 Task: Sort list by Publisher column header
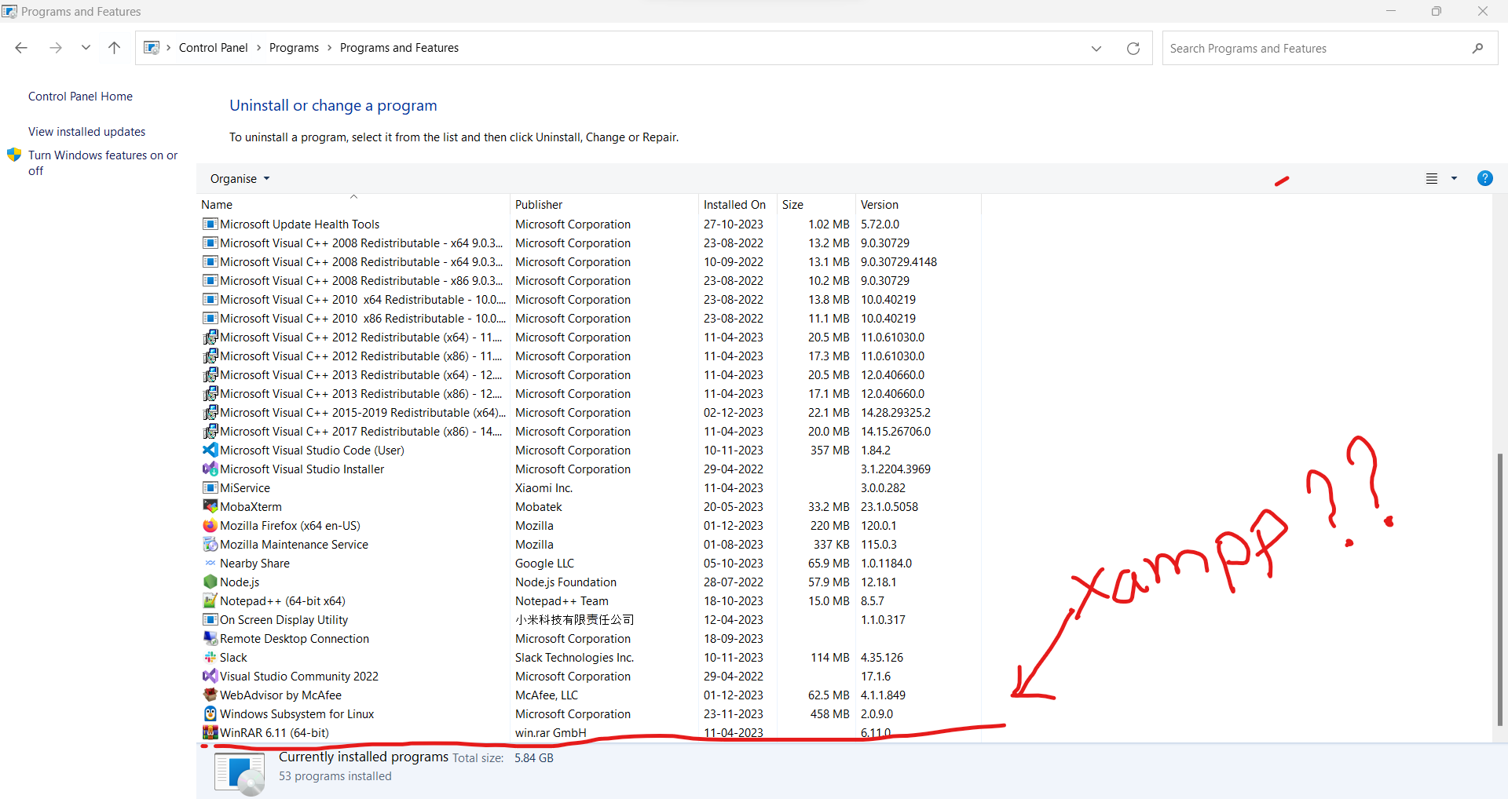539,205
